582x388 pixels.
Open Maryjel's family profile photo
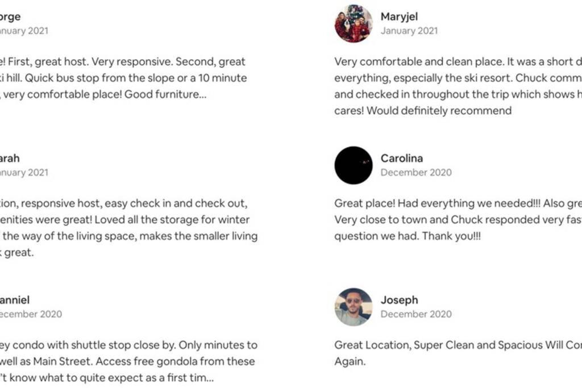354,23
